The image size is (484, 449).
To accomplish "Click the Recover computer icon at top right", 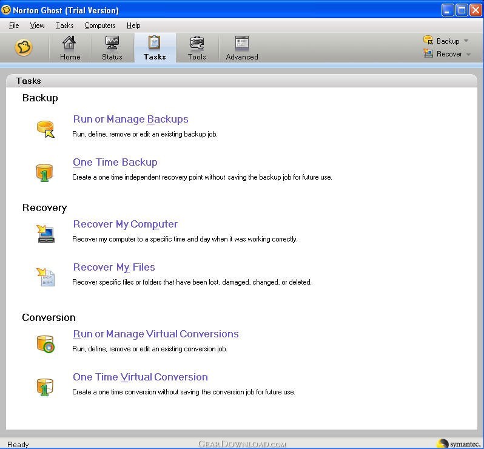I will [428, 53].
